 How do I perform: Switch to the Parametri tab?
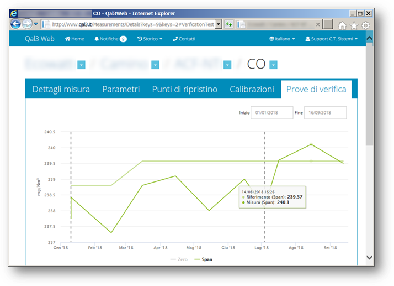point(121,89)
